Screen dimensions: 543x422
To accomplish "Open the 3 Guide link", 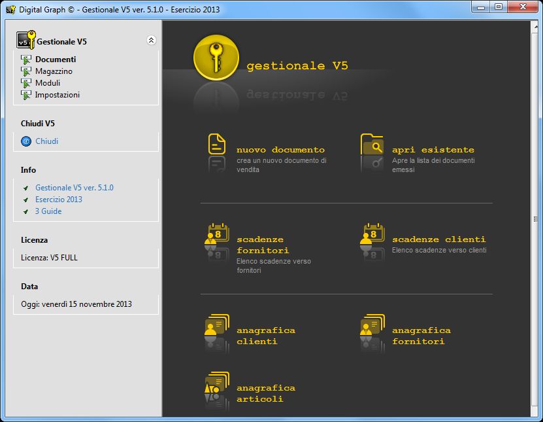I will pyautogui.click(x=48, y=211).
